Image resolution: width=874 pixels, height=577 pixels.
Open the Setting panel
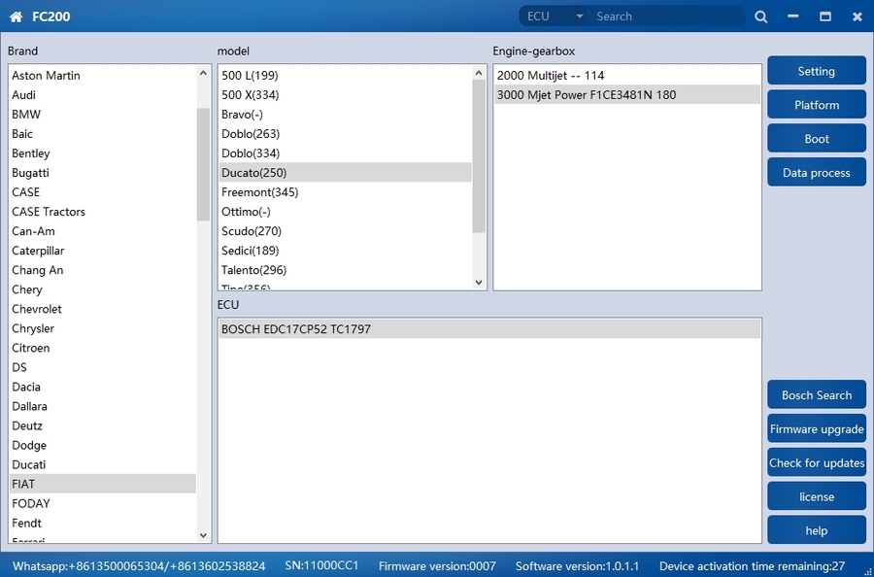point(816,71)
